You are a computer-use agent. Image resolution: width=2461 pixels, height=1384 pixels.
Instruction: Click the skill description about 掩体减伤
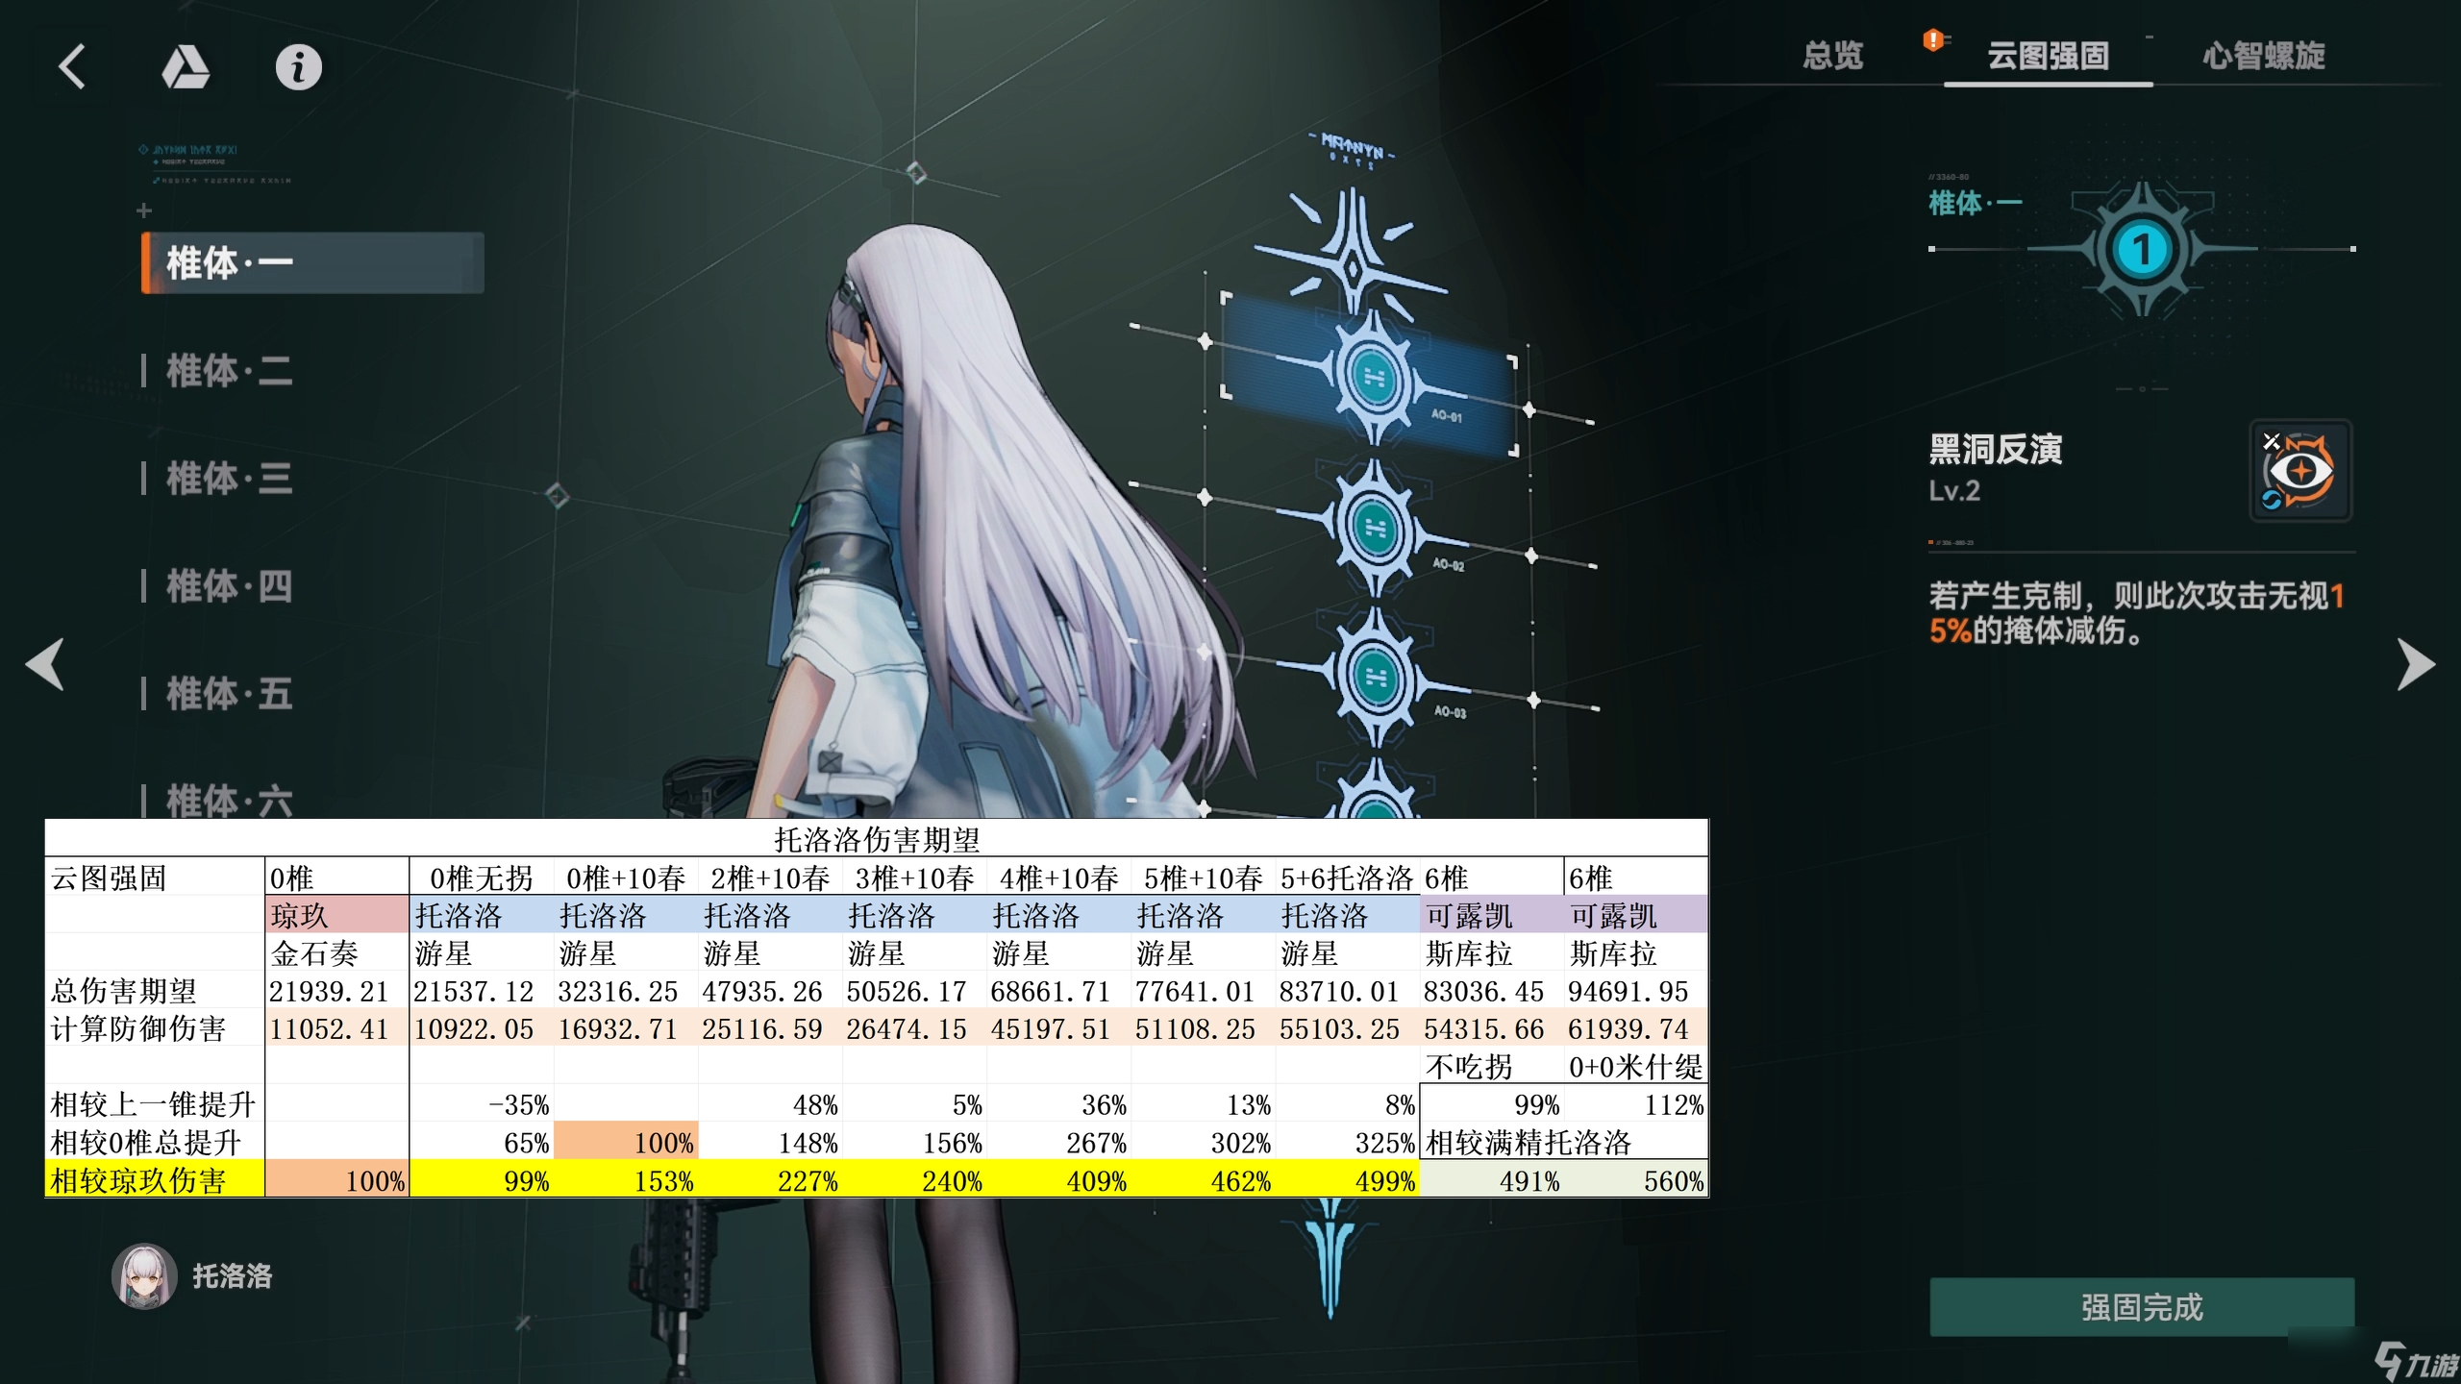tap(2136, 613)
